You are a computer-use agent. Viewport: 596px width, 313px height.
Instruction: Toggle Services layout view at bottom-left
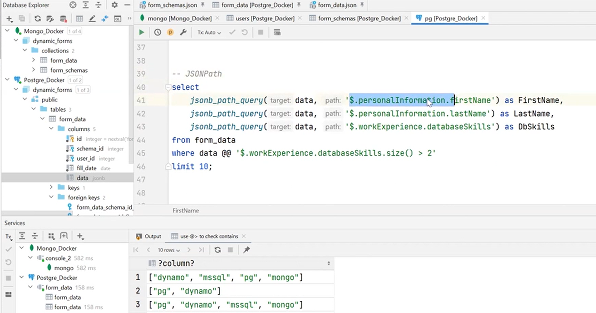click(8, 294)
